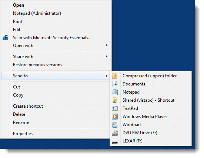The height and width of the screenshot is (158, 204).
Task: Choose the bold Open entry
Action: coord(19,5)
